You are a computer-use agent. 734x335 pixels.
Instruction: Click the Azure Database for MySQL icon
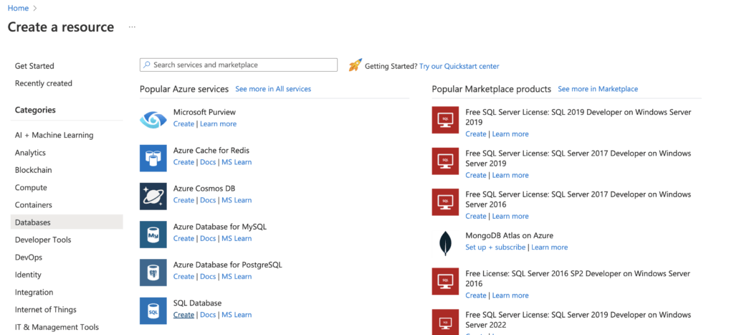coord(153,235)
